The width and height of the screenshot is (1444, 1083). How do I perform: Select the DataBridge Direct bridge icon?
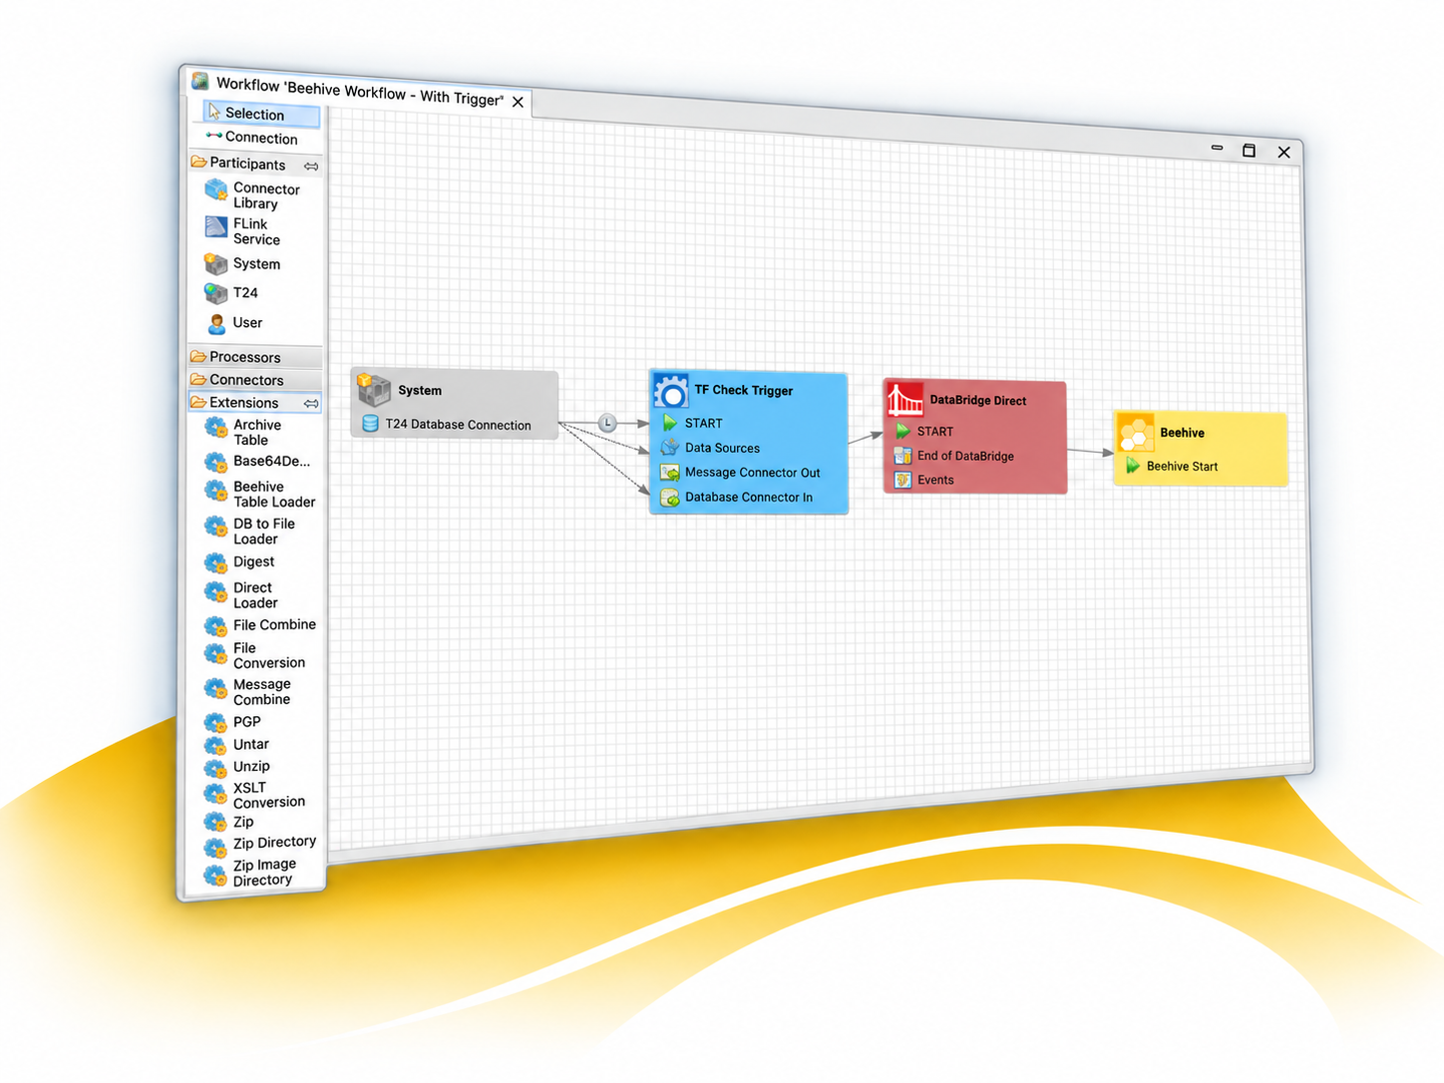tap(904, 399)
